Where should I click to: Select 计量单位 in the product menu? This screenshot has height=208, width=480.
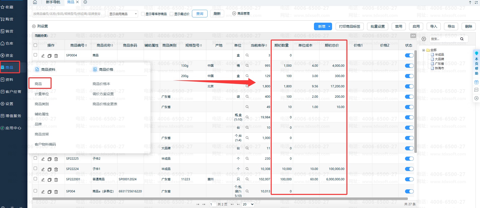[x=42, y=94]
